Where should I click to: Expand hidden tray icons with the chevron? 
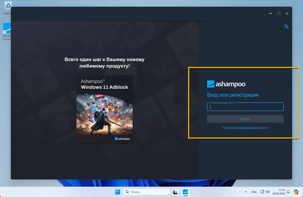245,192
